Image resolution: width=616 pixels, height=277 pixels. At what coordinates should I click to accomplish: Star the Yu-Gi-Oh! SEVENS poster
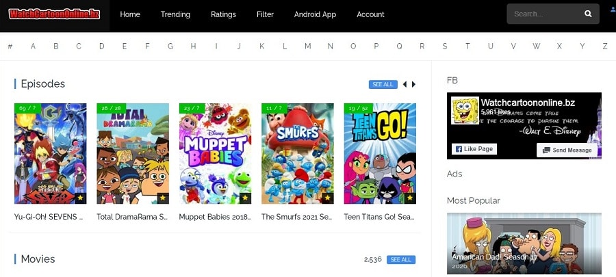[81, 198]
